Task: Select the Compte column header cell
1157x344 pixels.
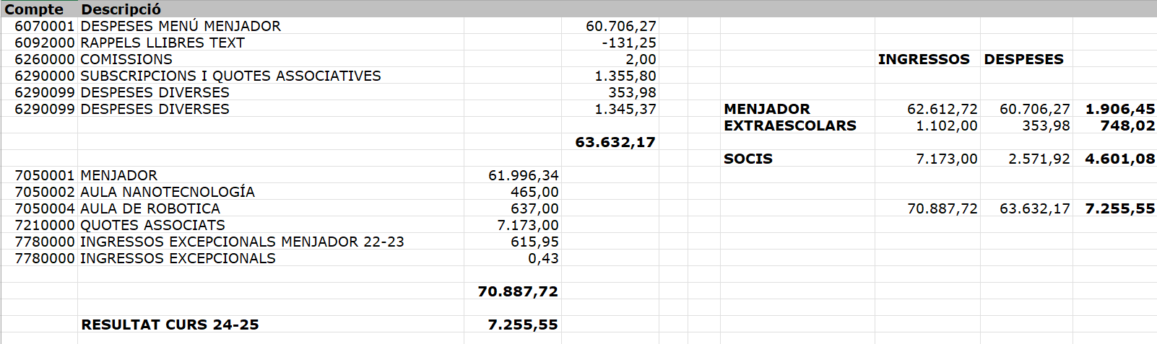Action: tap(34, 9)
